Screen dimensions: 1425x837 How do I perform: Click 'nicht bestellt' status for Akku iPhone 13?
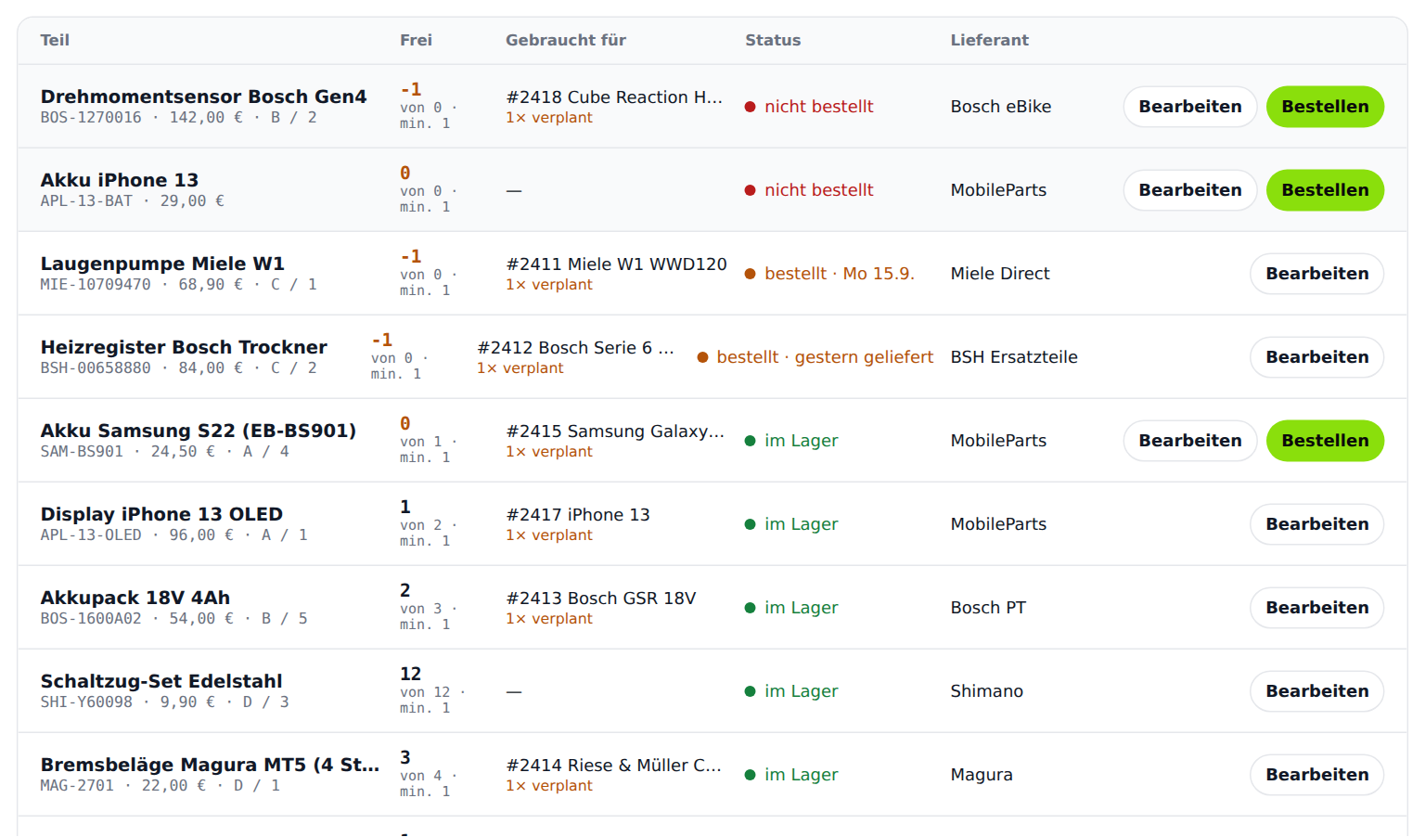click(x=809, y=190)
